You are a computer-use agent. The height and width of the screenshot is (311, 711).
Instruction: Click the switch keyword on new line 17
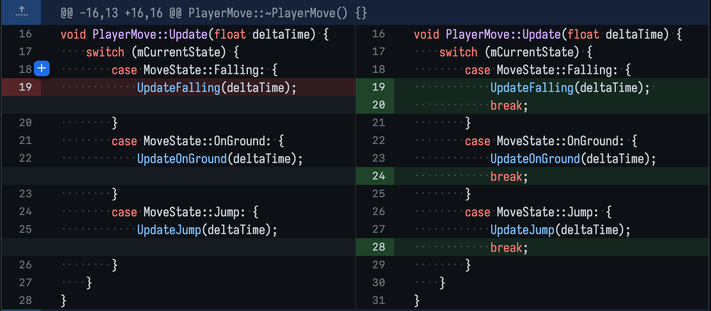[x=458, y=52]
